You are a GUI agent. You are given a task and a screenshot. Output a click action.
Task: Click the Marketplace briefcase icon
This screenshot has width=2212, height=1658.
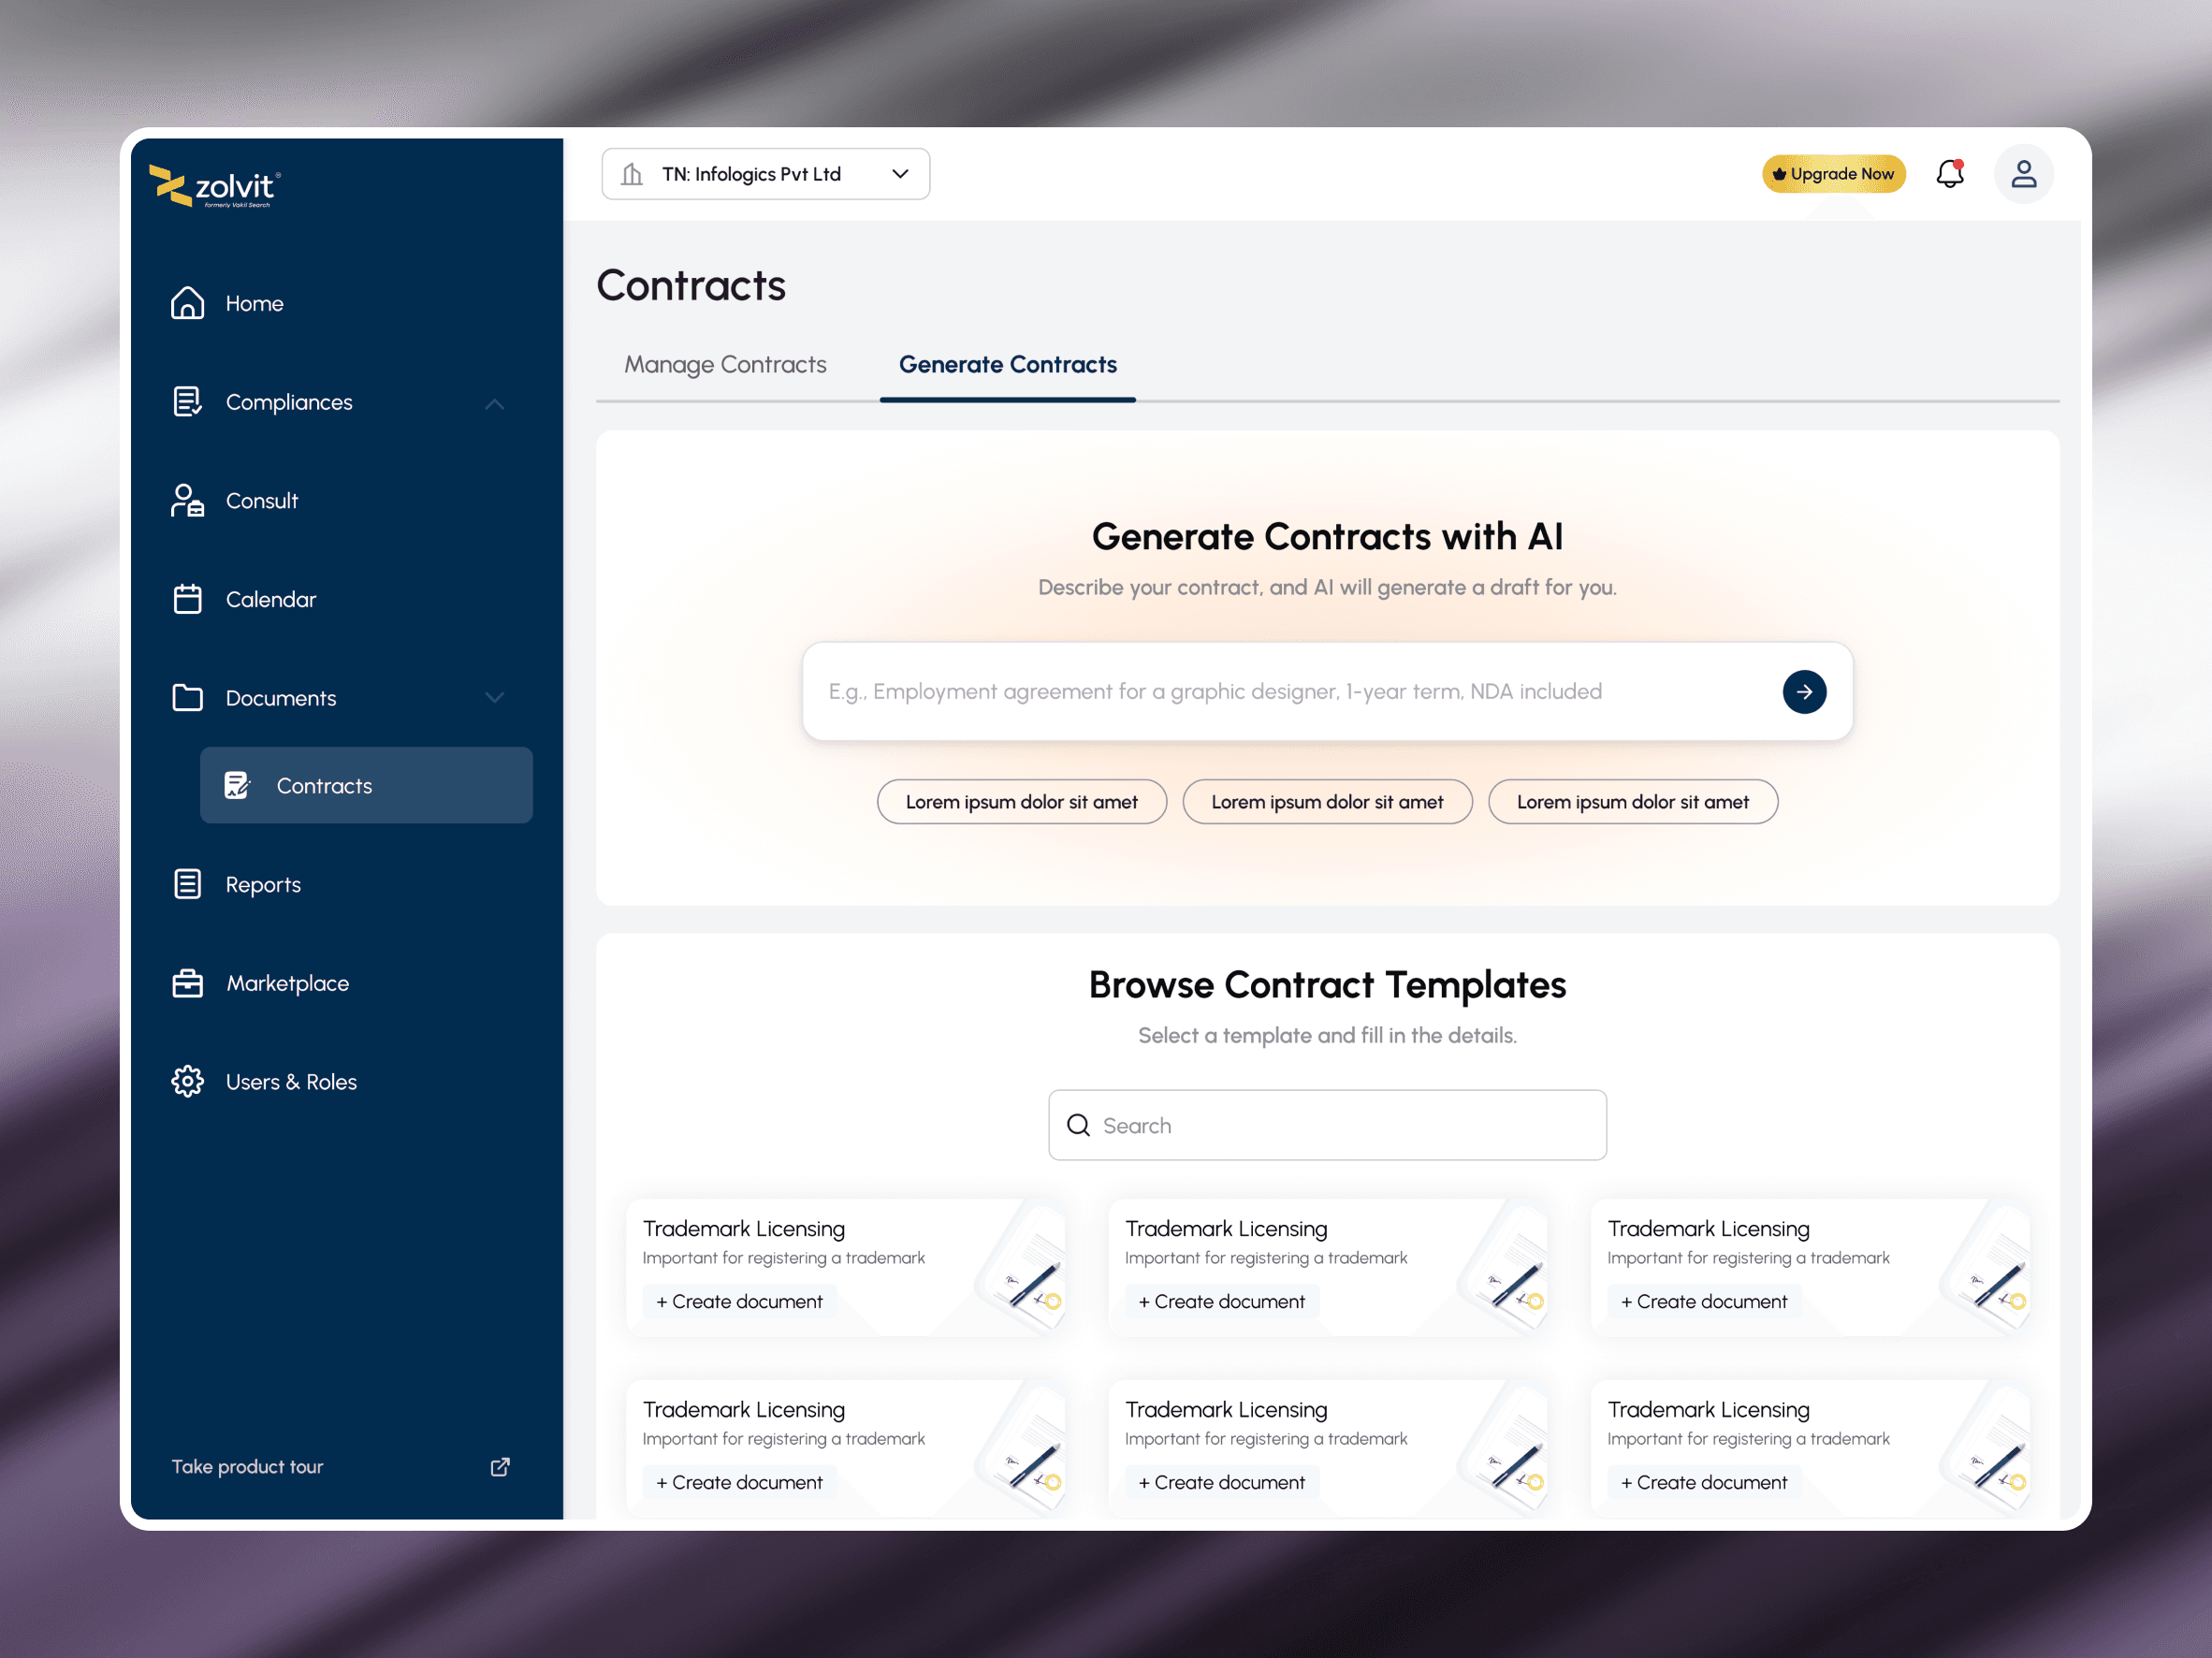tap(187, 983)
